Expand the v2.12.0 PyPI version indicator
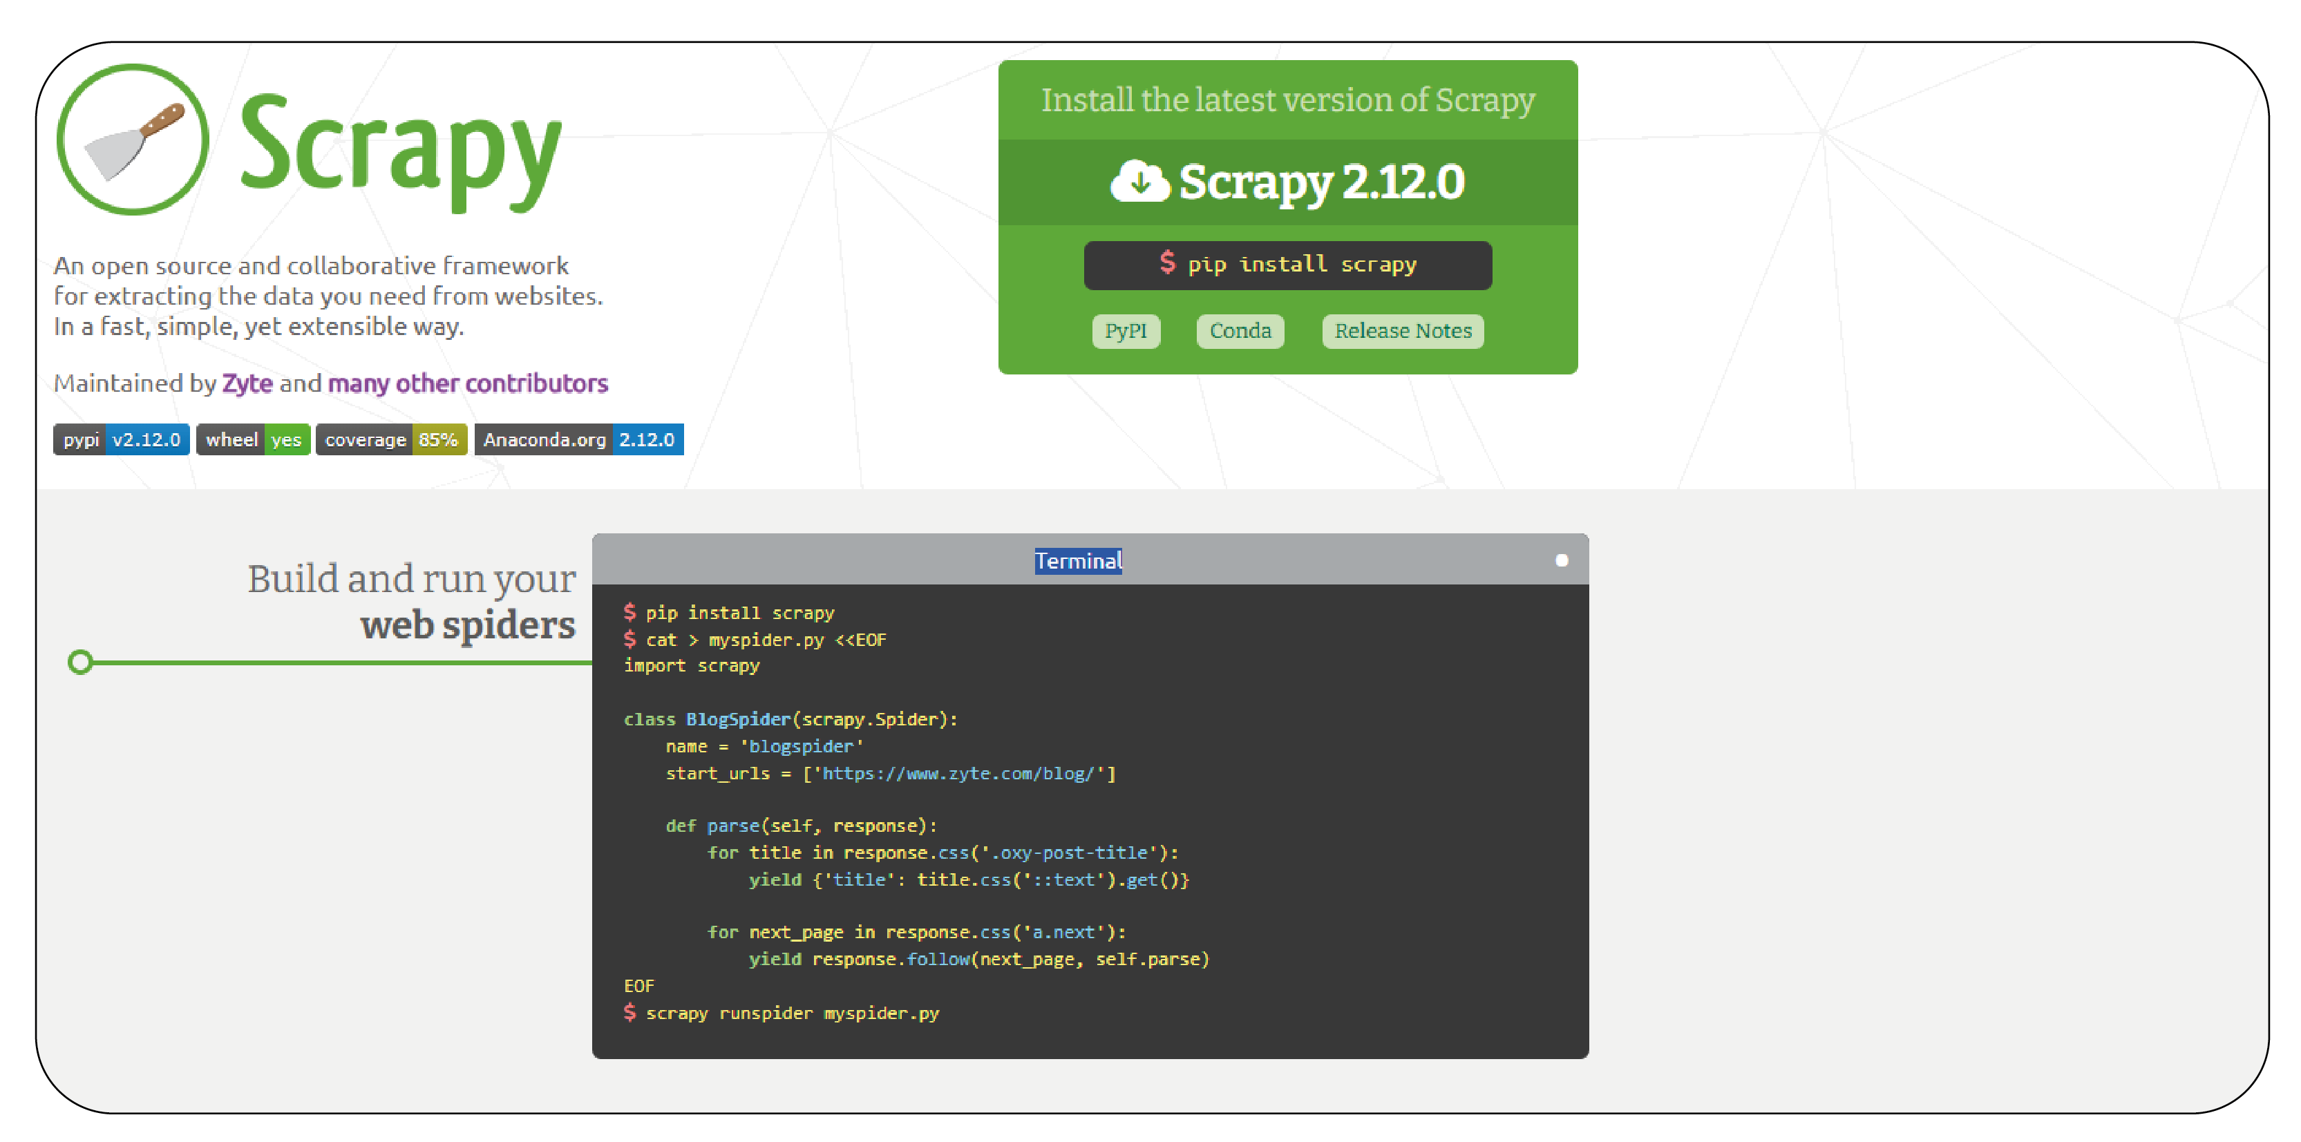 pyautogui.click(x=117, y=439)
